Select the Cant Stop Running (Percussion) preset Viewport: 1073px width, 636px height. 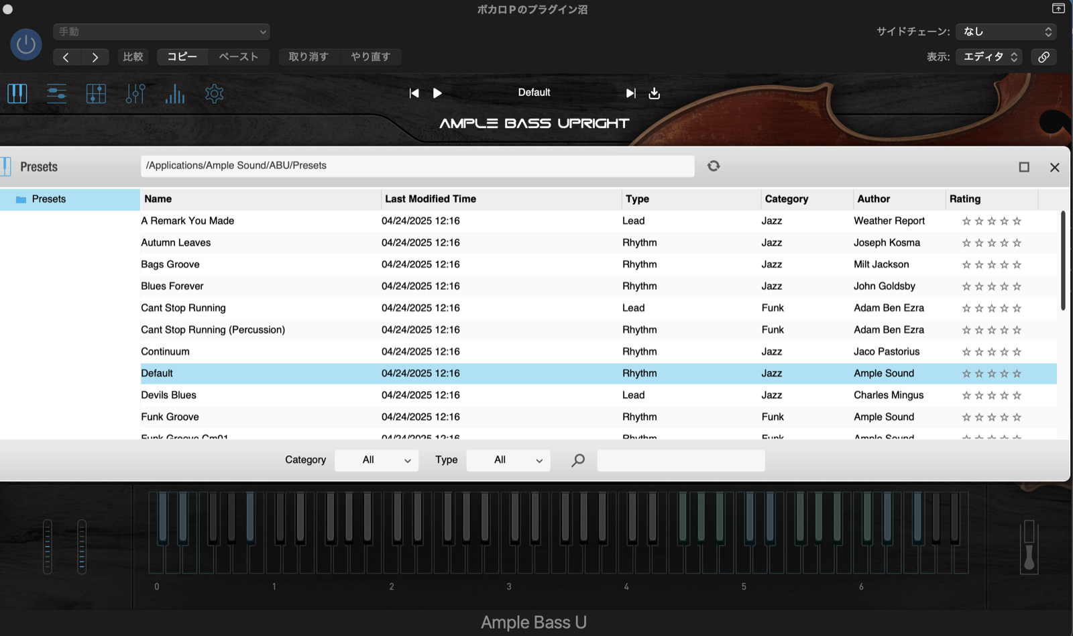599,330
